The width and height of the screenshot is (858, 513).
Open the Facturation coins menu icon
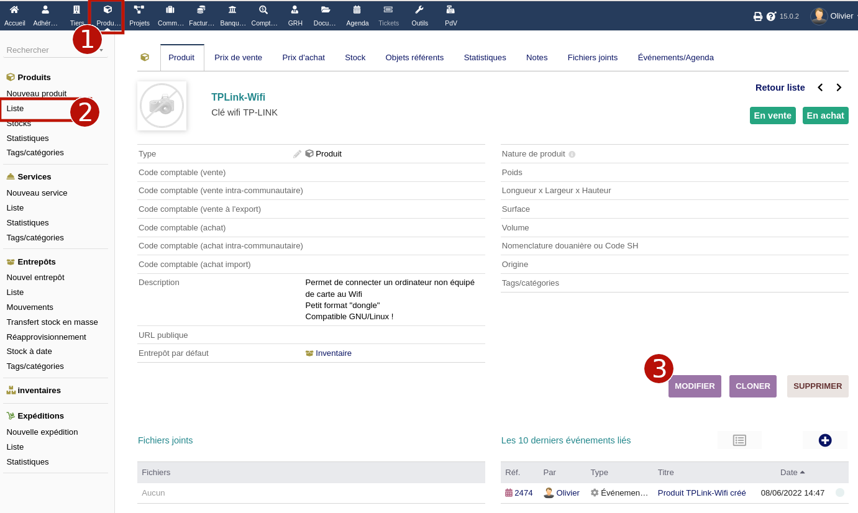click(201, 10)
